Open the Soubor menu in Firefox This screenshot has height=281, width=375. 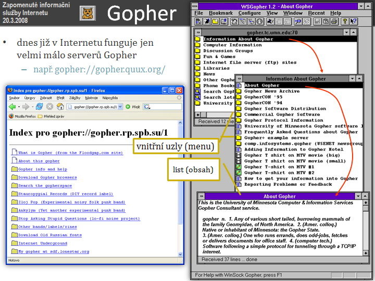[15, 98]
